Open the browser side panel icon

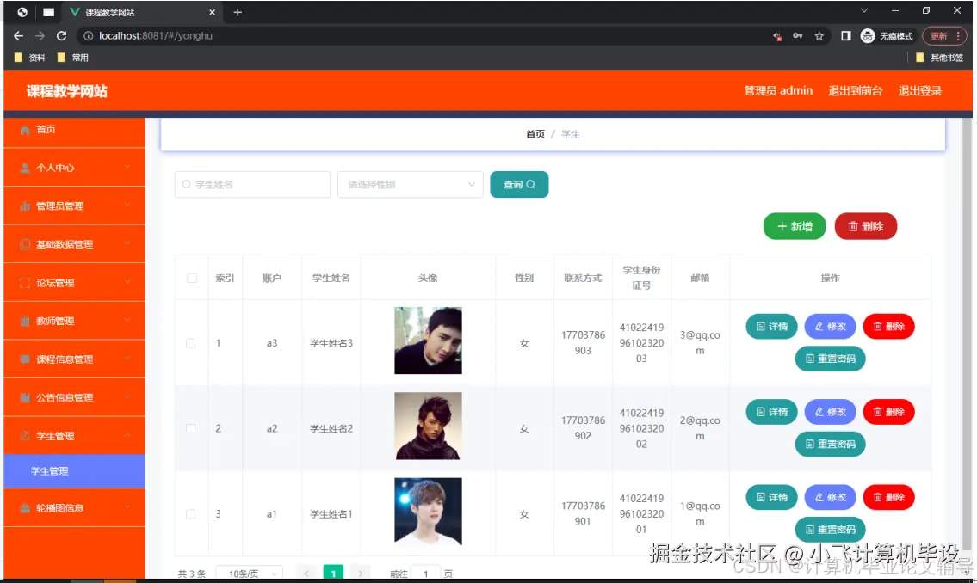click(845, 36)
